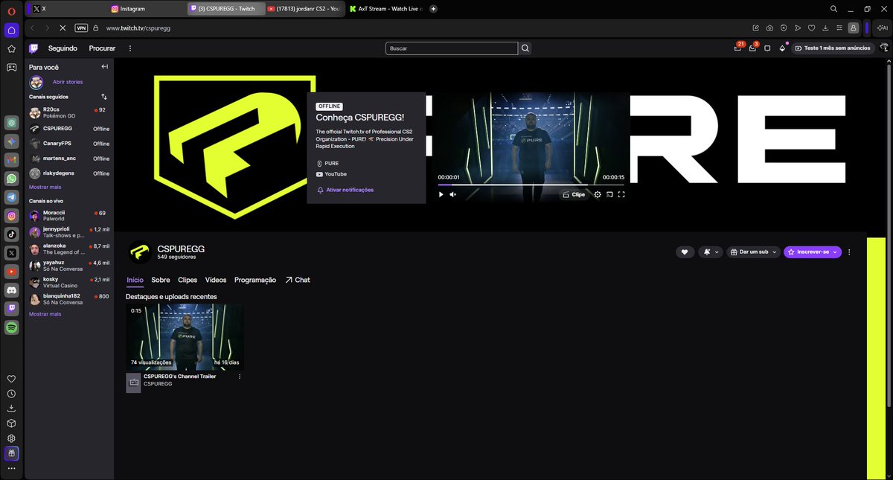Bookmark page with the toolbar heart icon

[x=811, y=28]
